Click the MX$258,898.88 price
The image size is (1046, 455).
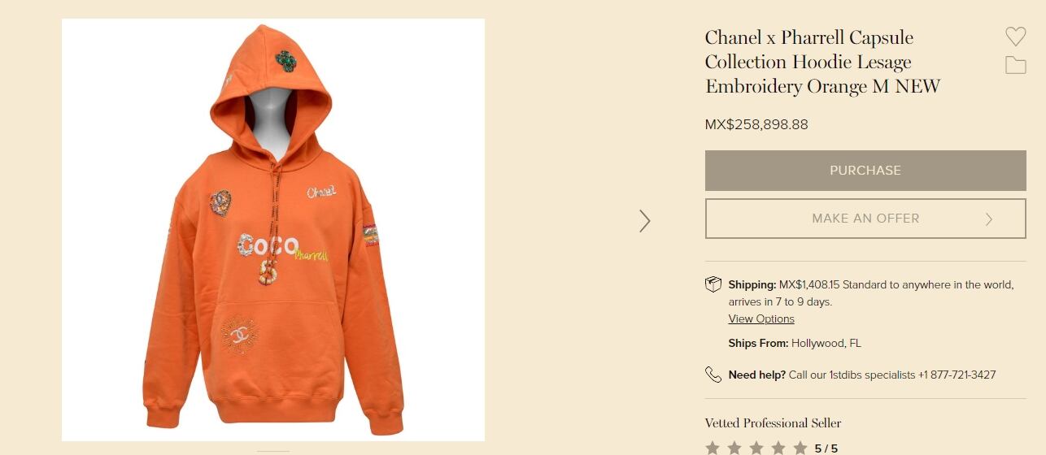[x=756, y=124]
